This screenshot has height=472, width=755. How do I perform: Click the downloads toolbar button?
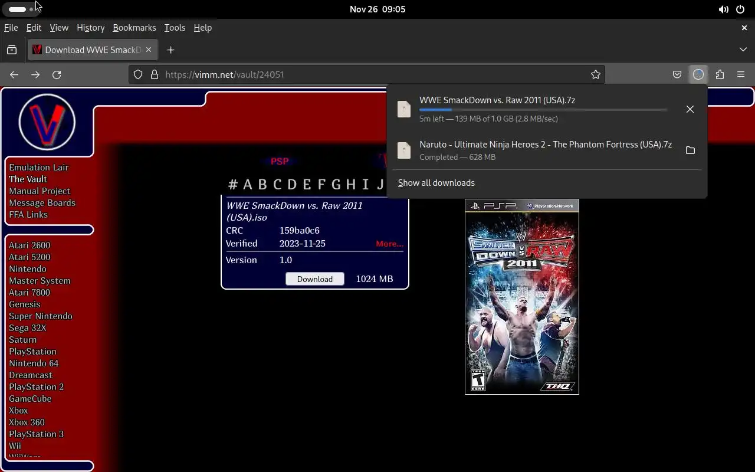pyautogui.click(x=698, y=74)
